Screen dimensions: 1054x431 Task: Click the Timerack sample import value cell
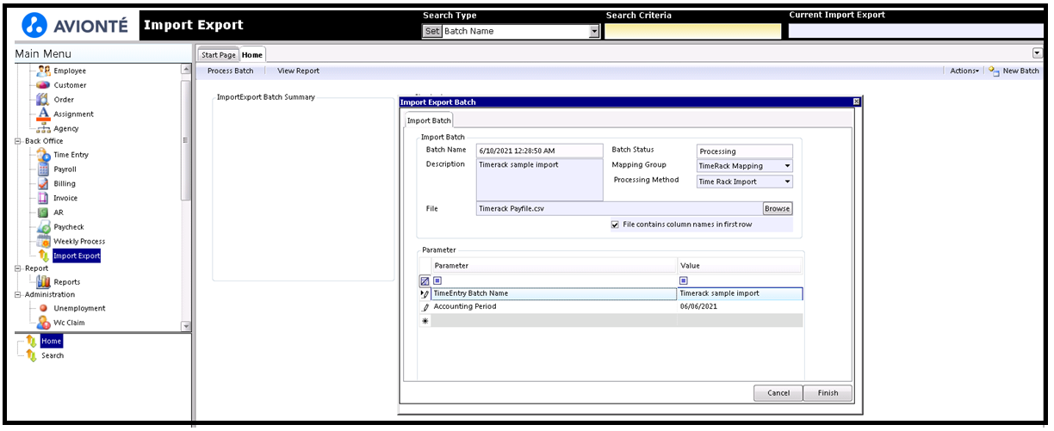pyautogui.click(x=741, y=293)
